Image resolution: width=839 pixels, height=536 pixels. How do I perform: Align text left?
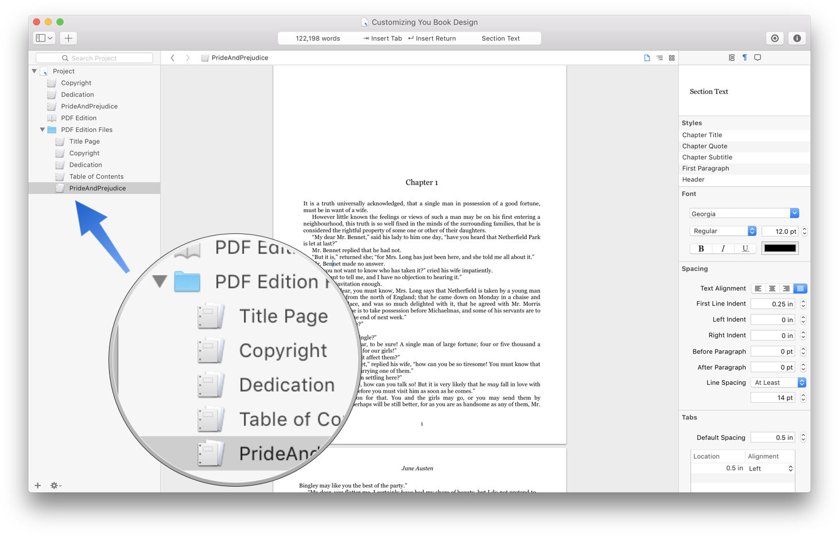coord(758,288)
